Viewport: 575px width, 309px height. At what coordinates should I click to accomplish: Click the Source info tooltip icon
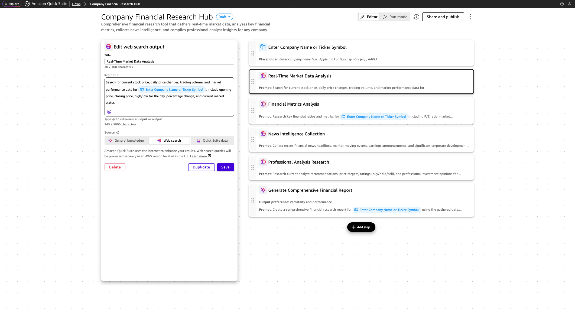coord(118,132)
